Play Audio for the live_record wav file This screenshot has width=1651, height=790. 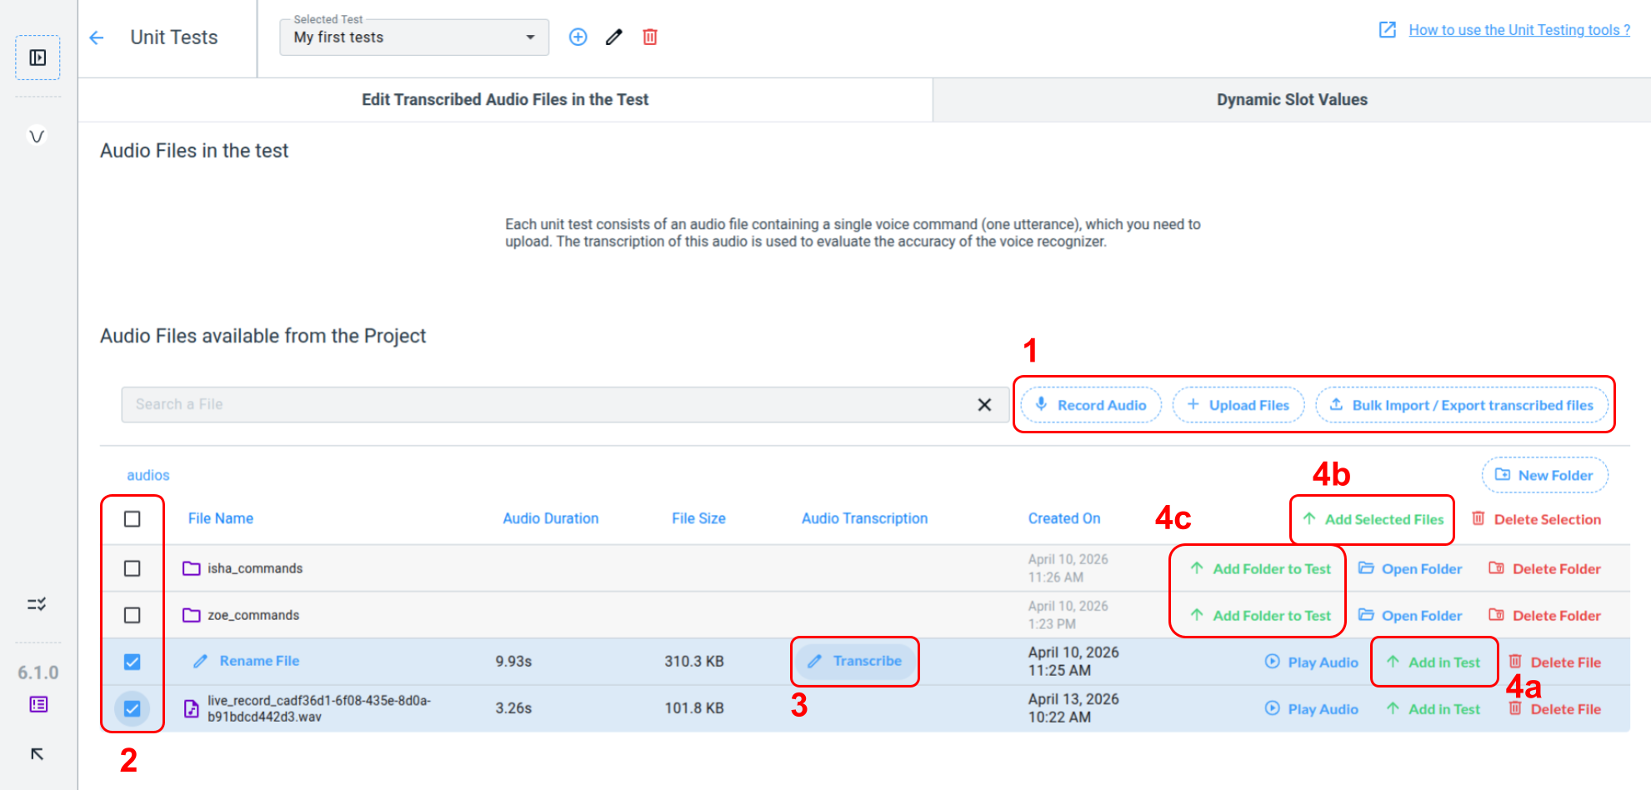[x=1312, y=709]
